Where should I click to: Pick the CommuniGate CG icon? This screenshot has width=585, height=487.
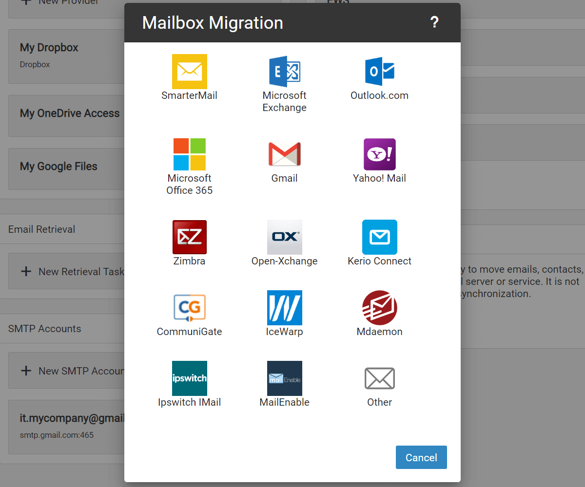point(190,308)
